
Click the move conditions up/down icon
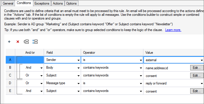(35, 42)
